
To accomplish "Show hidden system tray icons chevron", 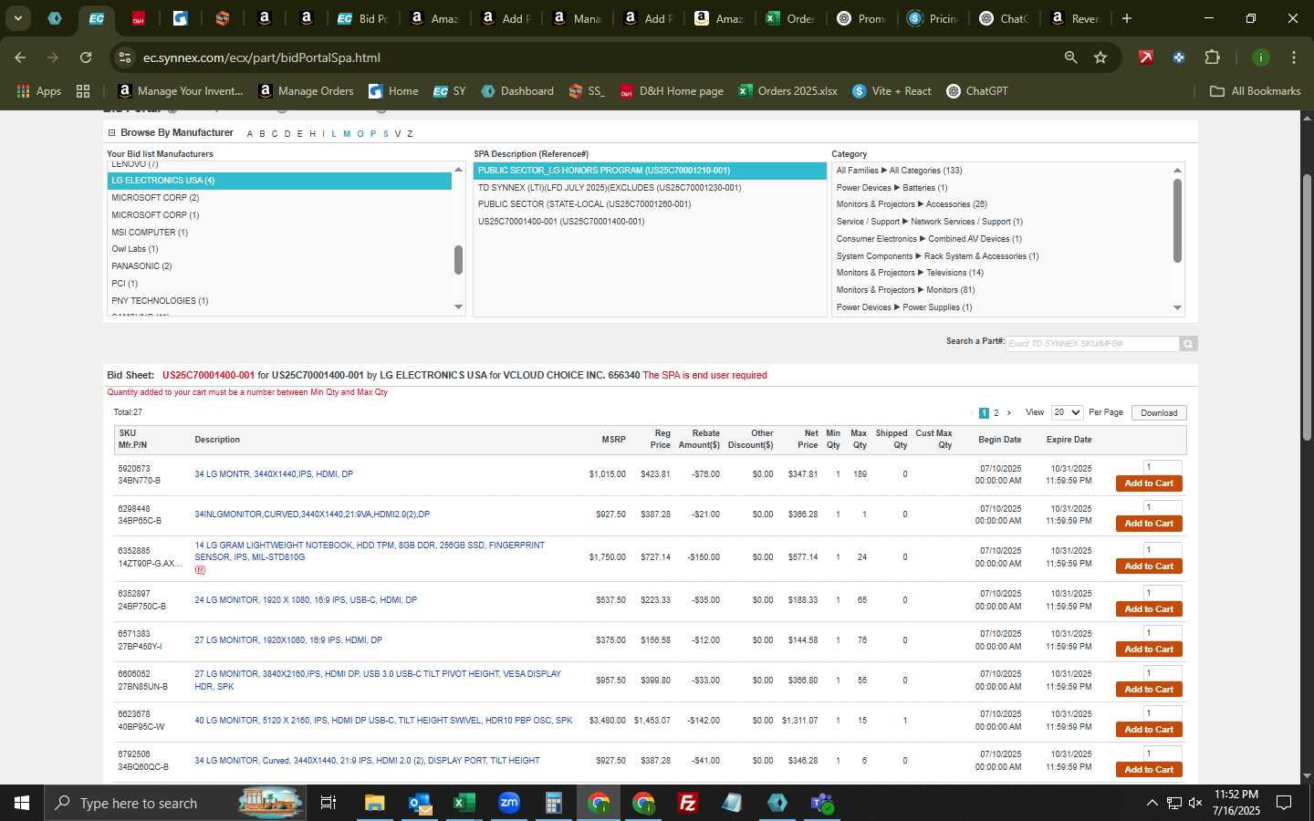I will pyautogui.click(x=1152, y=803).
